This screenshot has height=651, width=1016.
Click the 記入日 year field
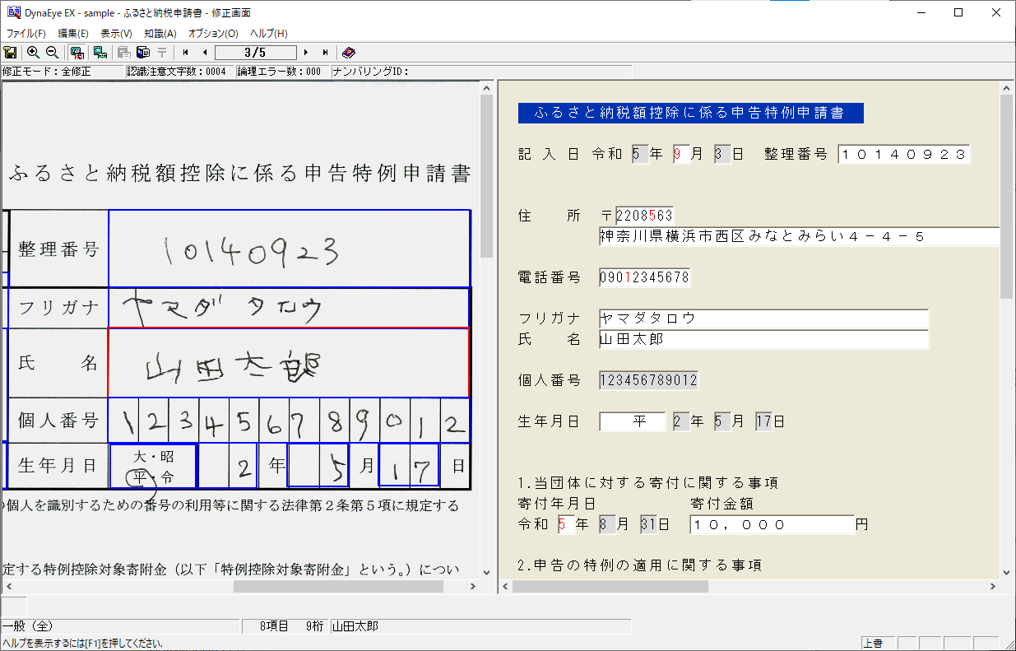click(640, 154)
